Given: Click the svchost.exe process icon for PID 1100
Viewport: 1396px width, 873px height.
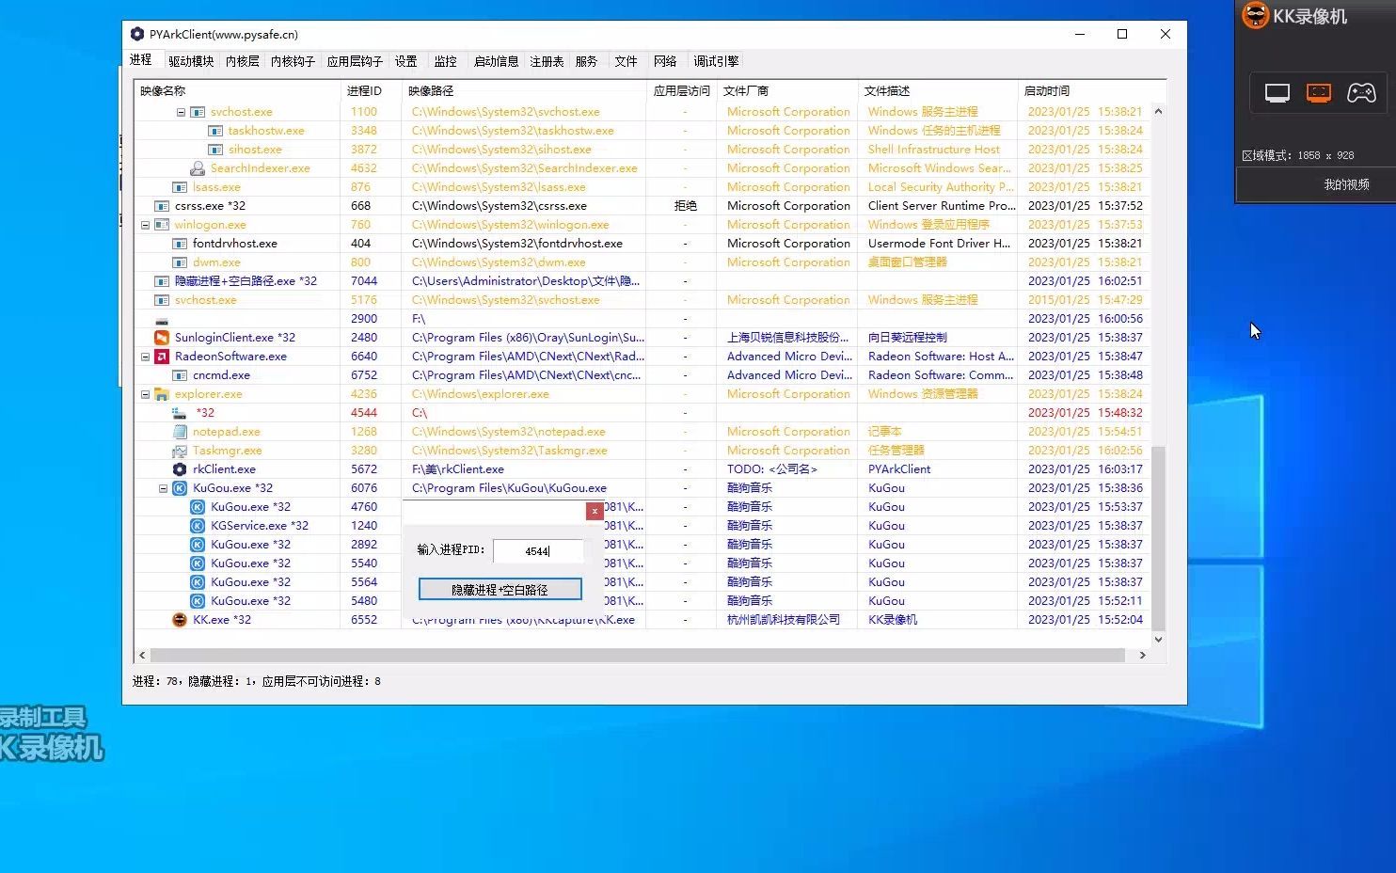Looking at the screenshot, I should point(198,112).
